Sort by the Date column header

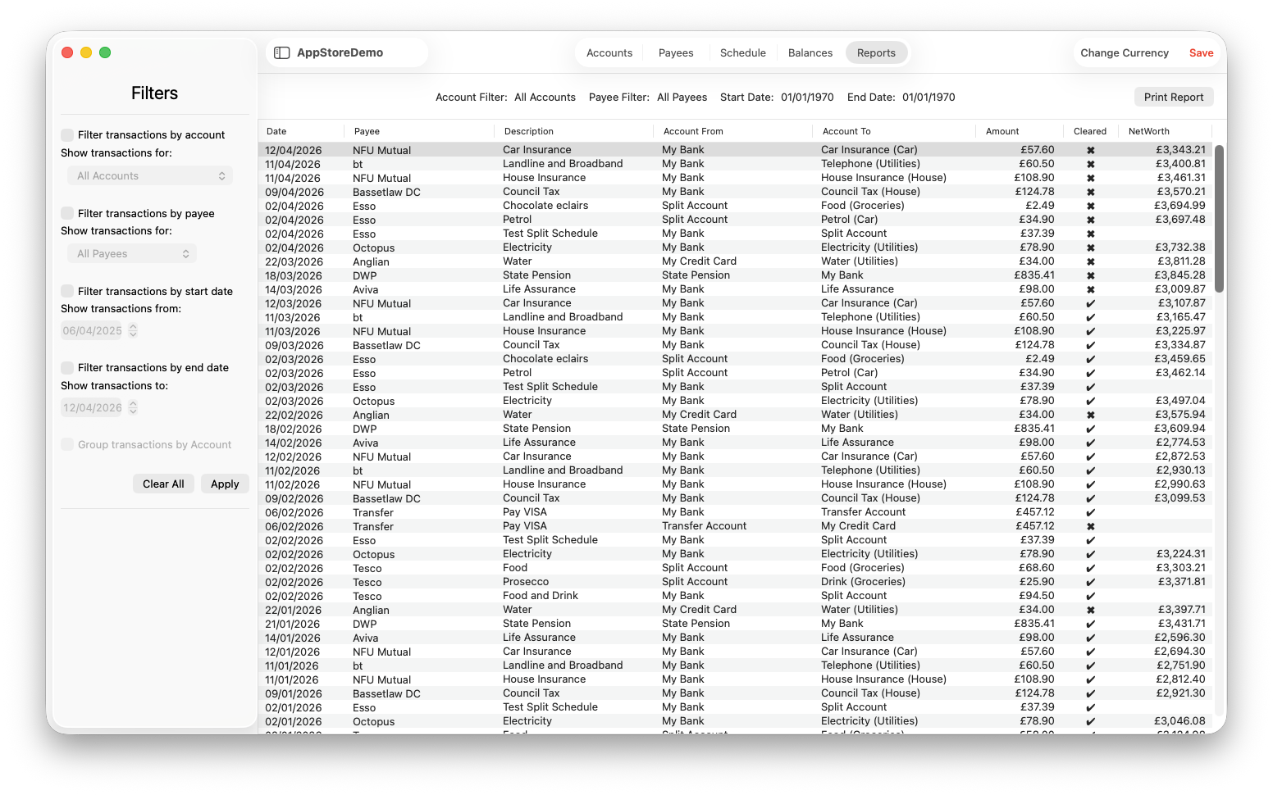pos(301,131)
